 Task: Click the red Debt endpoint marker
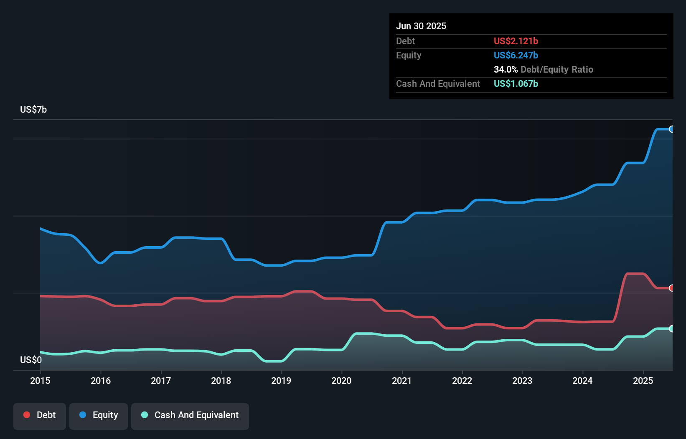672,288
